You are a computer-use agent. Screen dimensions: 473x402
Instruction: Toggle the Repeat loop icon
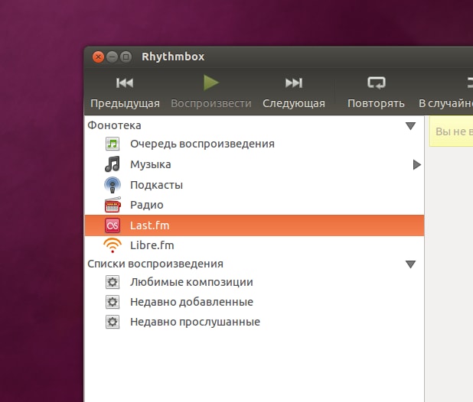coord(376,83)
